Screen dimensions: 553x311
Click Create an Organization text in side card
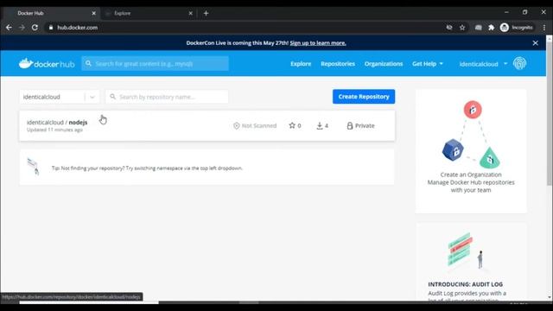(x=471, y=175)
